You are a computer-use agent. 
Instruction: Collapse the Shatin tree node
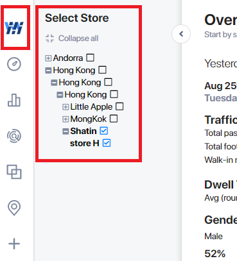click(x=66, y=131)
